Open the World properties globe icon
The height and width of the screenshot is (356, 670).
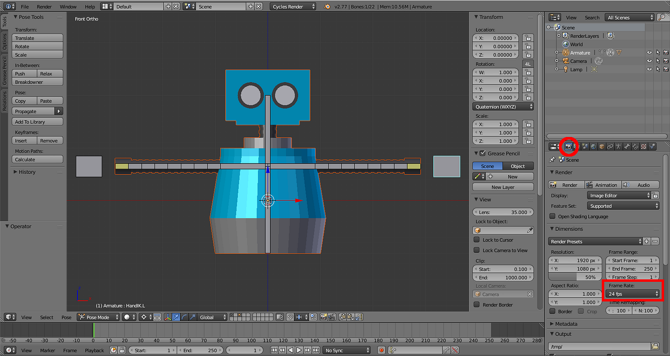[x=593, y=146]
